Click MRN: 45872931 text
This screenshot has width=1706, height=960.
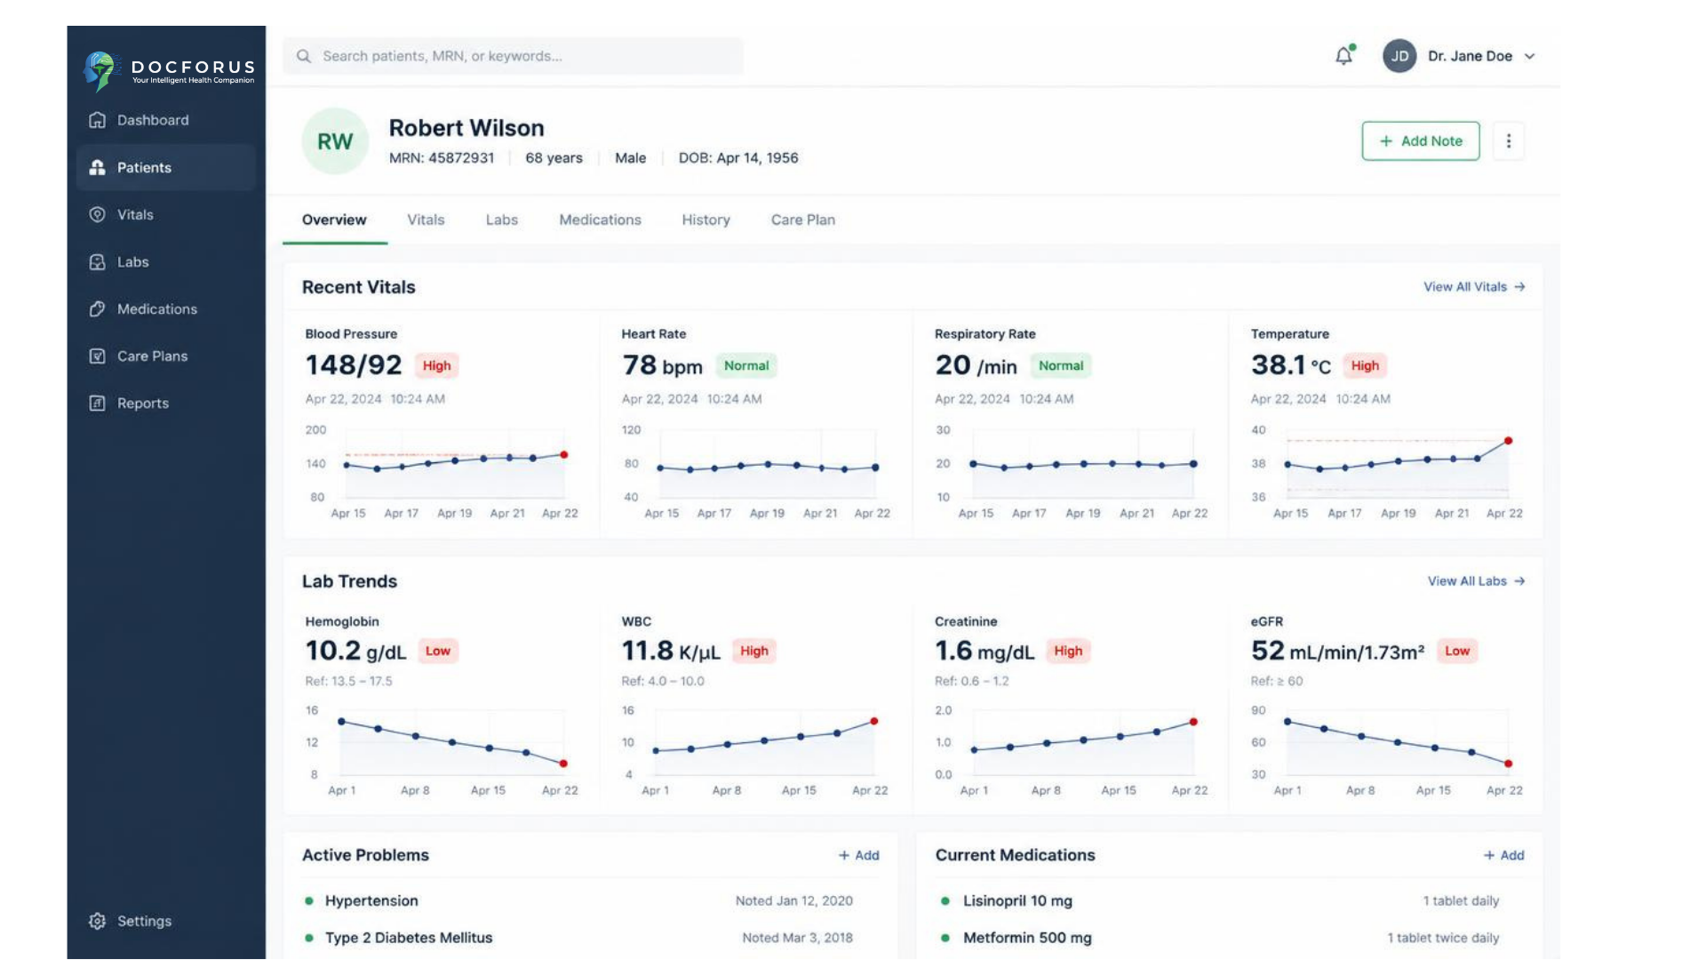442,157
